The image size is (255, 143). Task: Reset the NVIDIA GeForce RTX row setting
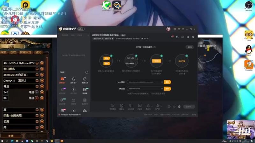(x=42, y=63)
